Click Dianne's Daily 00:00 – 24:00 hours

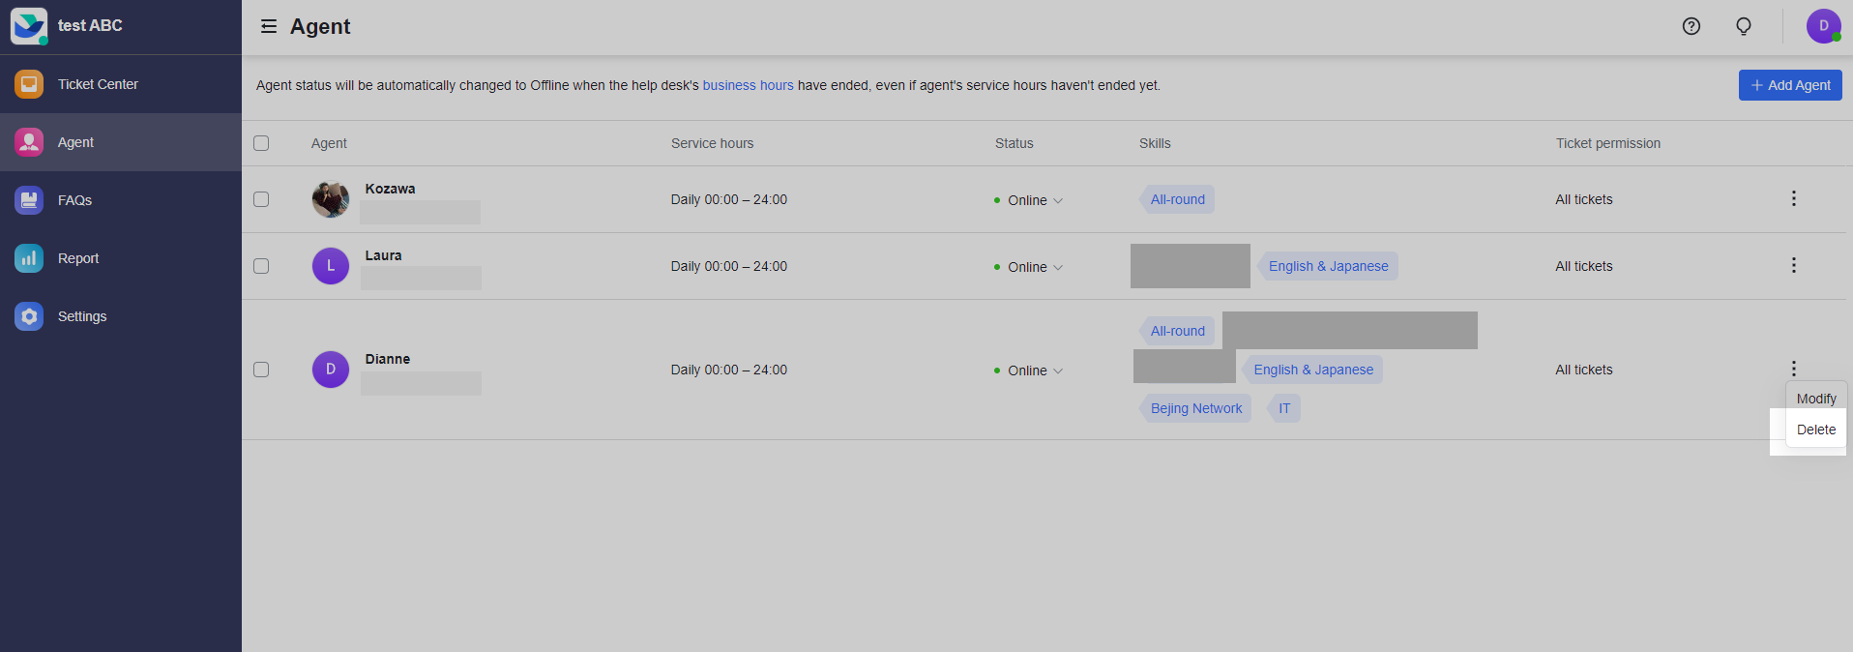pos(729,370)
